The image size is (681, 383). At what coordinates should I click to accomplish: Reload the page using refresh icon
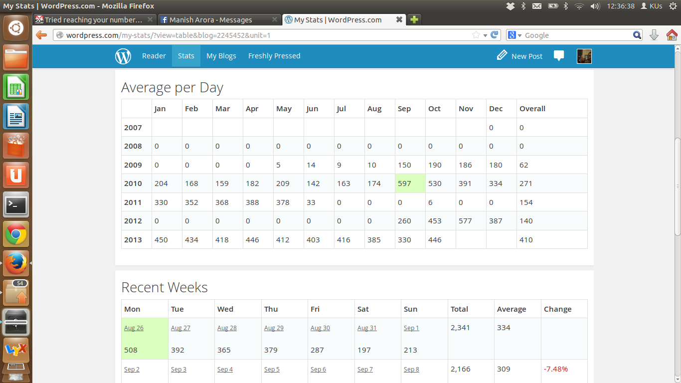(x=495, y=35)
